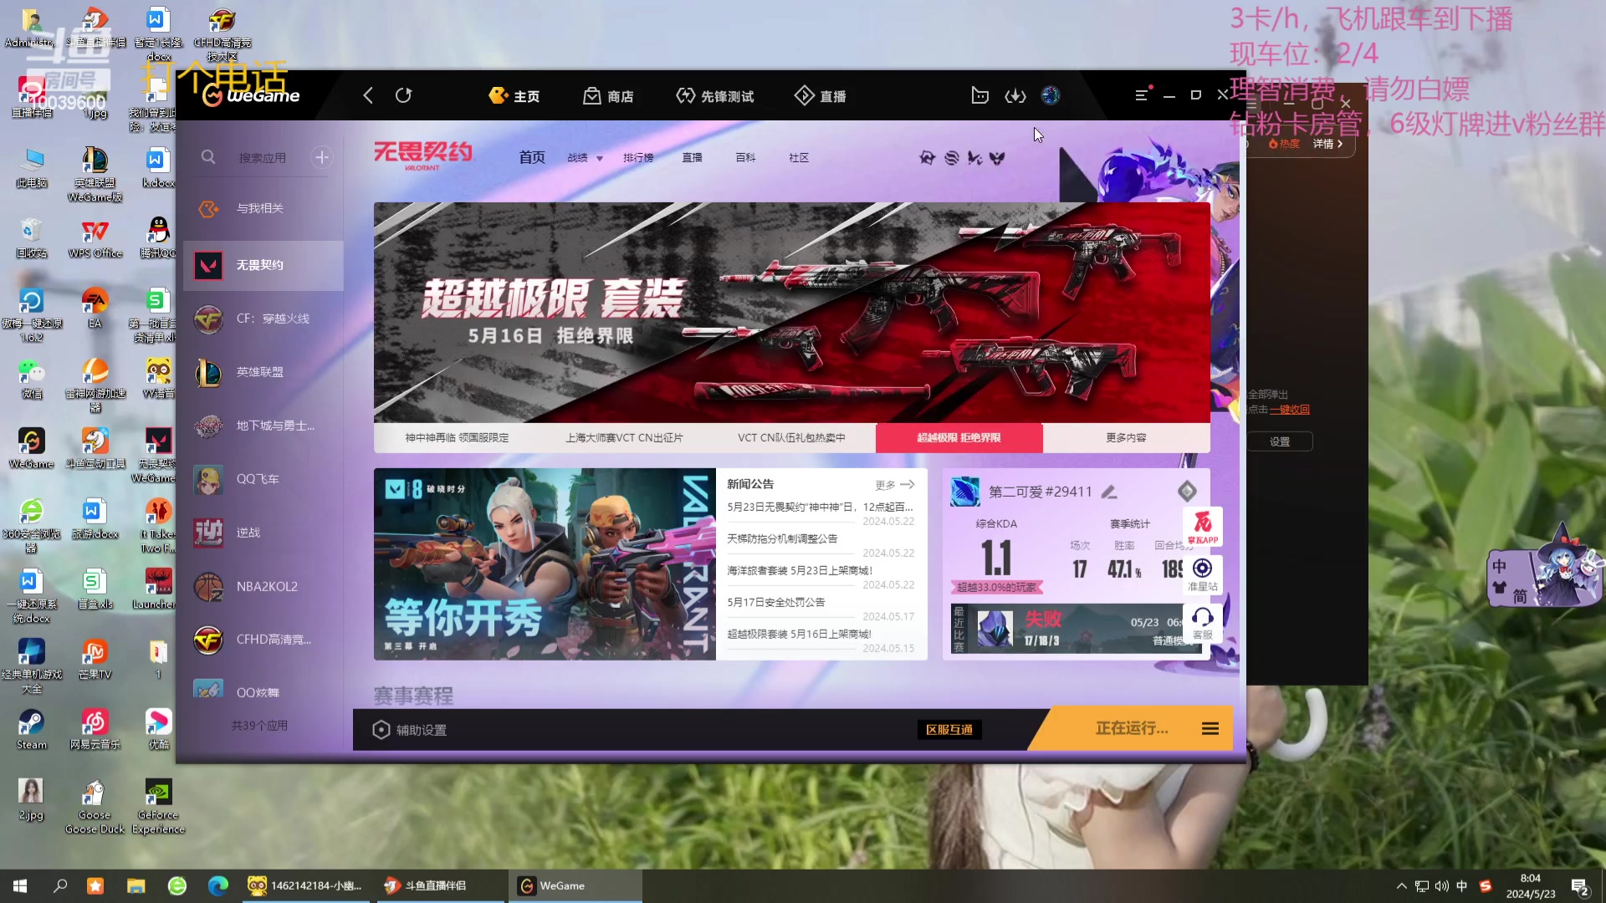Click 一键收回 link in background window
Image resolution: width=1606 pixels, height=903 pixels.
click(1289, 409)
